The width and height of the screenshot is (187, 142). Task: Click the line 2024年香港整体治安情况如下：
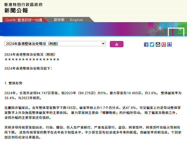(28, 68)
